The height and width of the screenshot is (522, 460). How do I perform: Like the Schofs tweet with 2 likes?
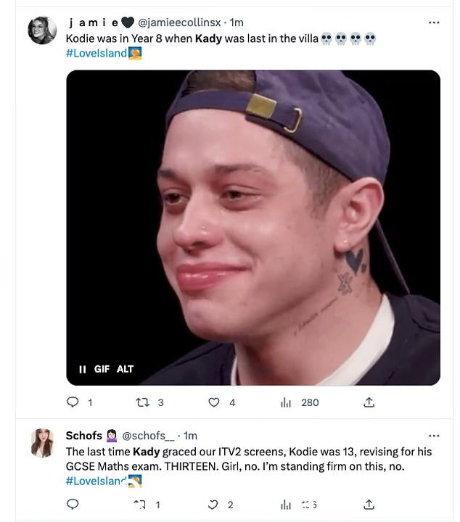click(x=213, y=505)
